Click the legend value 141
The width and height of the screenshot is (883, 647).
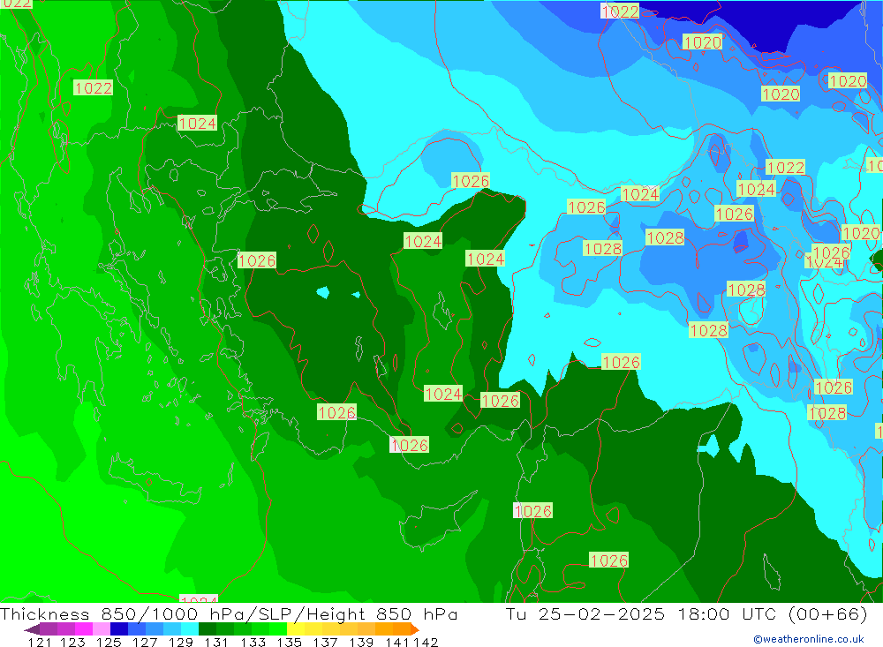pyautogui.click(x=397, y=642)
